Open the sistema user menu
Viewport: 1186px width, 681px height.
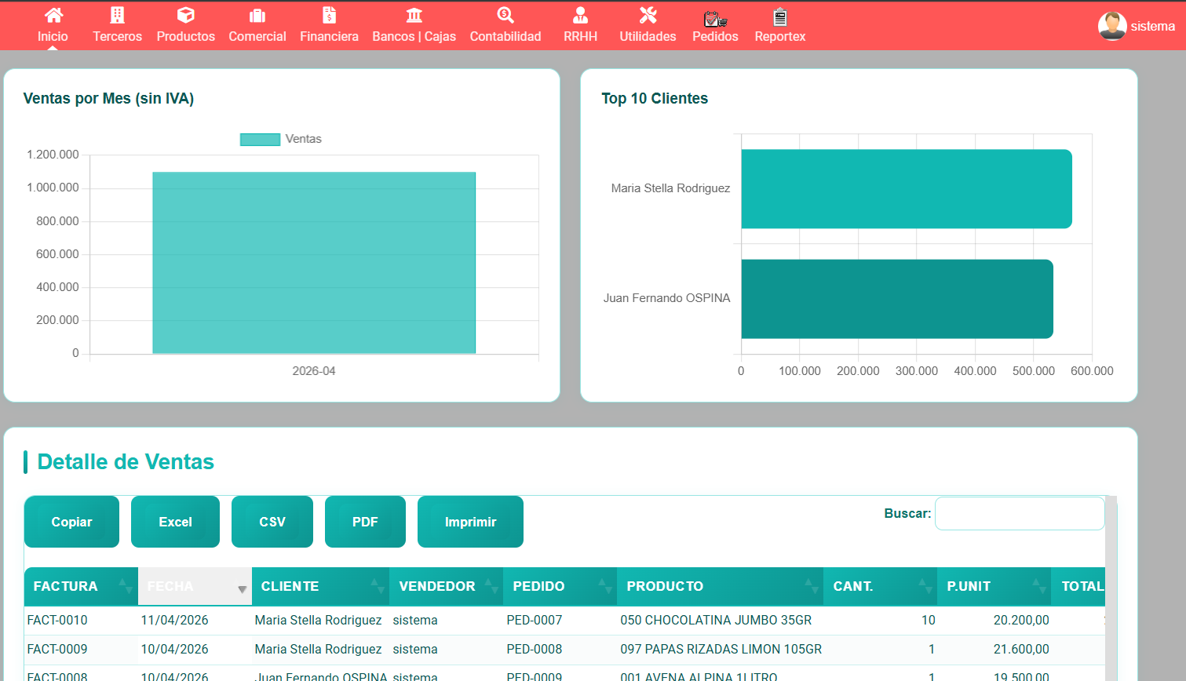click(x=1136, y=26)
